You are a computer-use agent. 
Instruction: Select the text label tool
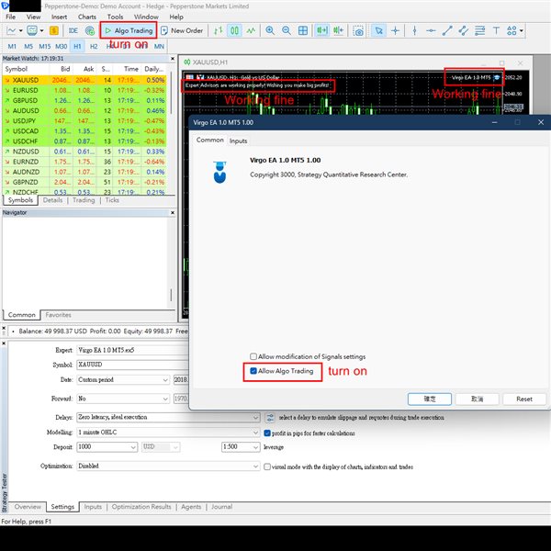click(x=496, y=31)
